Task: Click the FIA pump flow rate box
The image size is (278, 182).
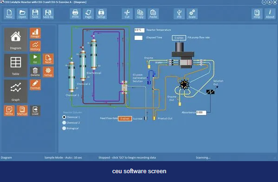Action: click(x=179, y=38)
